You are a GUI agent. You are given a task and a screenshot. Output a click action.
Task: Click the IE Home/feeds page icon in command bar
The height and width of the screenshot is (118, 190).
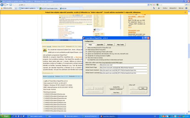point(154,8)
